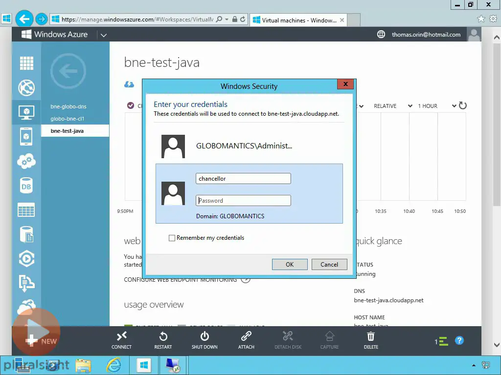Click Cancel in Windows Security dialog
Screen dimensions: 501x375
329,264
